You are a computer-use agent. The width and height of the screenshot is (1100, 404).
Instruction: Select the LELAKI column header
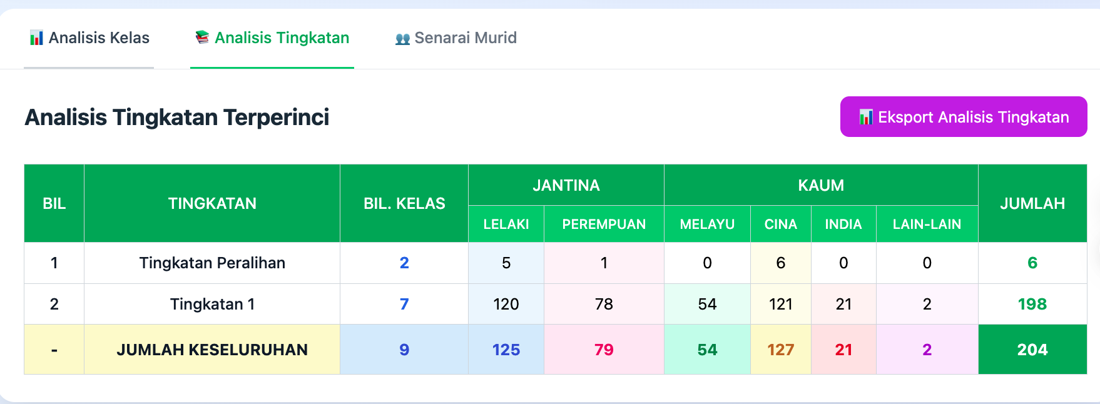click(x=506, y=224)
